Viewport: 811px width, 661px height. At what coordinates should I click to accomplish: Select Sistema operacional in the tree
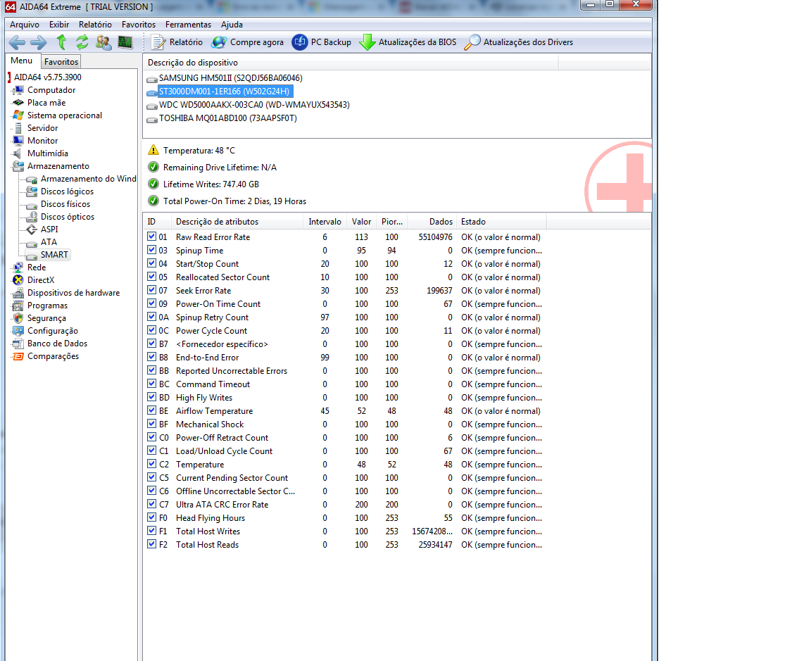(65, 115)
